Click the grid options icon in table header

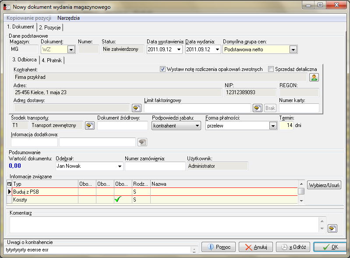click(9, 184)
